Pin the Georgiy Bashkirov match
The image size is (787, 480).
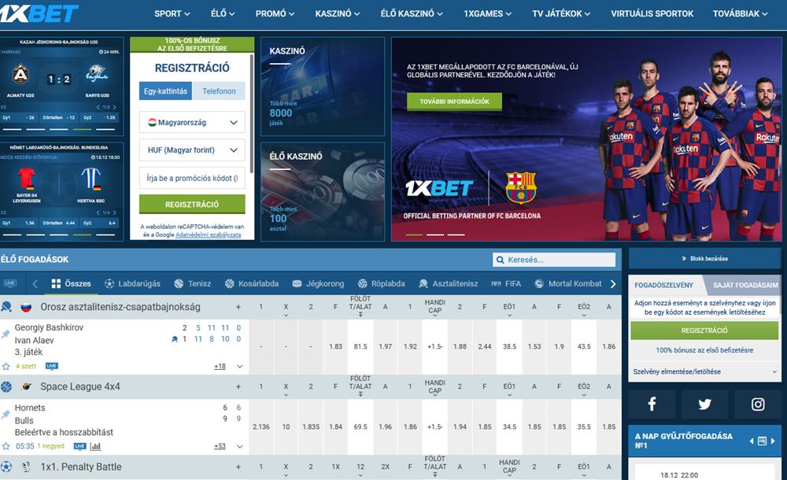click(x=6, y=334)
